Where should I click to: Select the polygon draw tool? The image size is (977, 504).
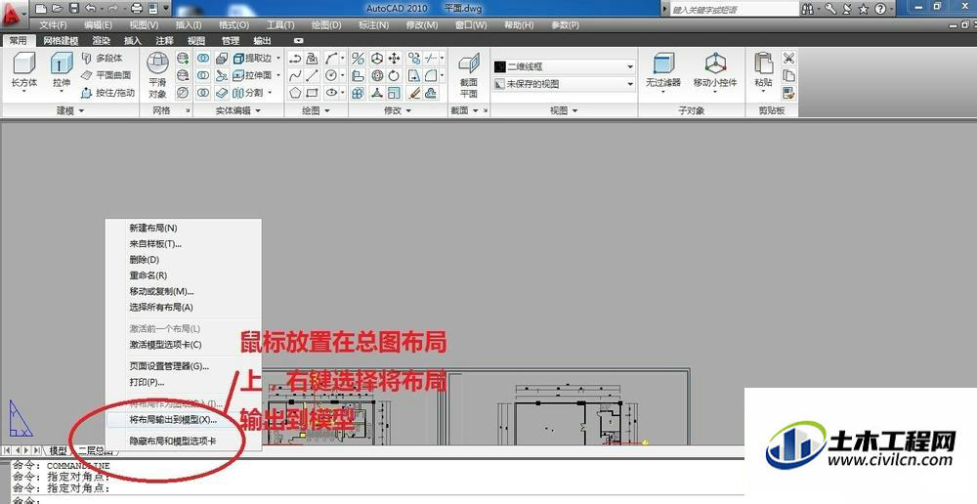[x=295, y=93]
